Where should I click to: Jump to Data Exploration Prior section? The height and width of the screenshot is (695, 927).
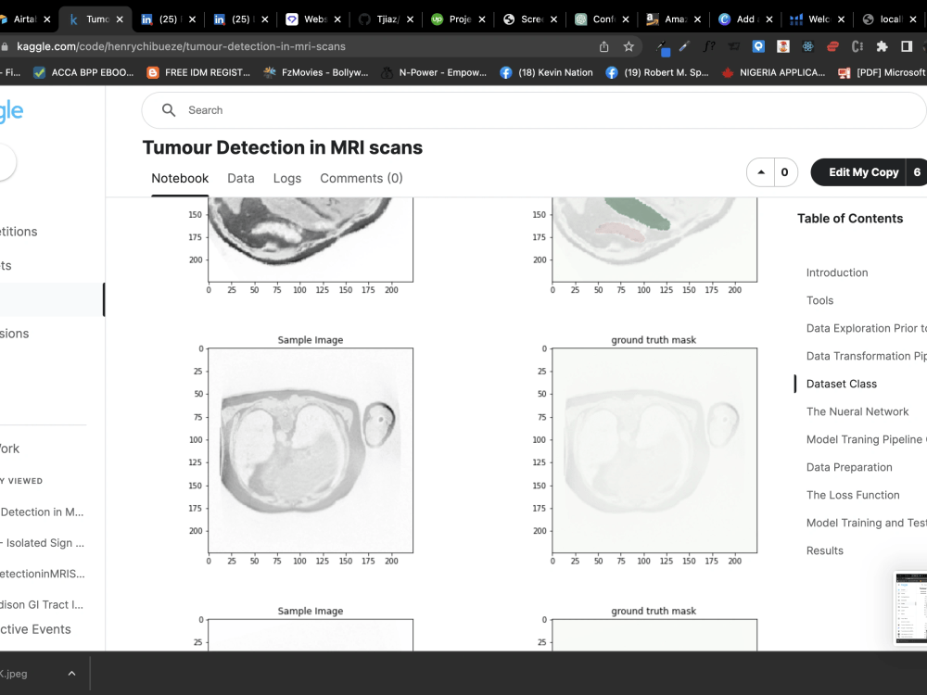[866, 328]
